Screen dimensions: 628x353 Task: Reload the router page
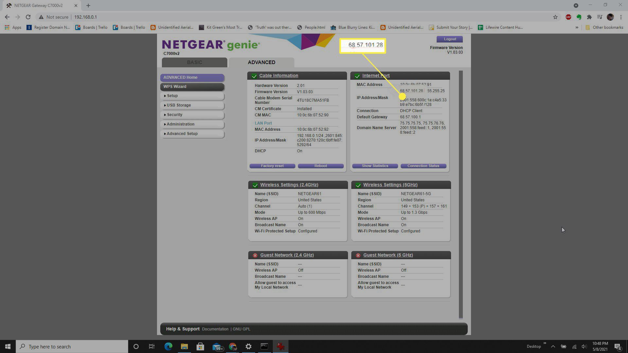[28, 17]
